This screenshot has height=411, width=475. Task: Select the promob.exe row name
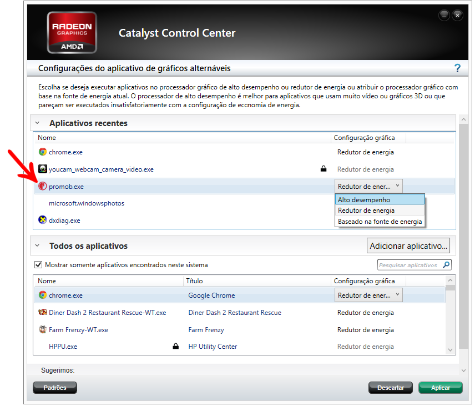(x=66, y=187)
